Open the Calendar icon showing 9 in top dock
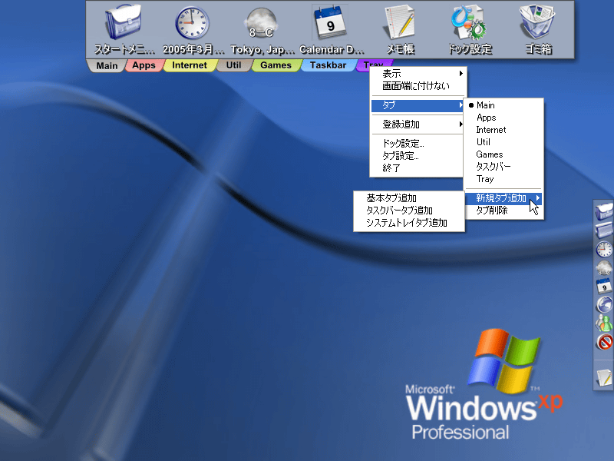 click(331, 22)
